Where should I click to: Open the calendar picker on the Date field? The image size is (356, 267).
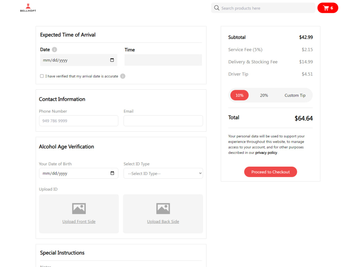pyautogui.click(x=112, y=60)
